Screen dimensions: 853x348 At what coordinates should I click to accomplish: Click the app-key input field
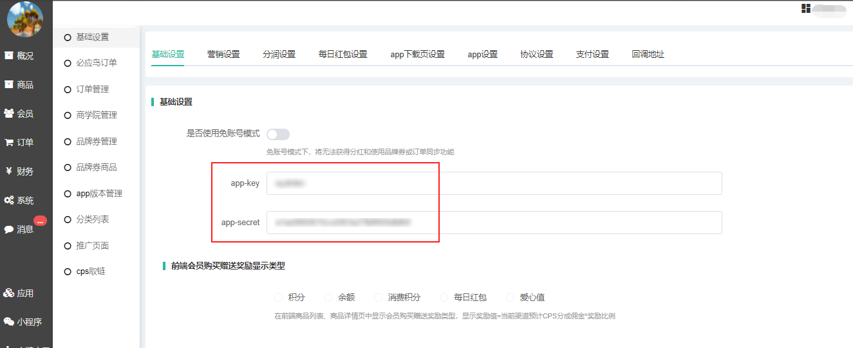(x=494, y=183)
